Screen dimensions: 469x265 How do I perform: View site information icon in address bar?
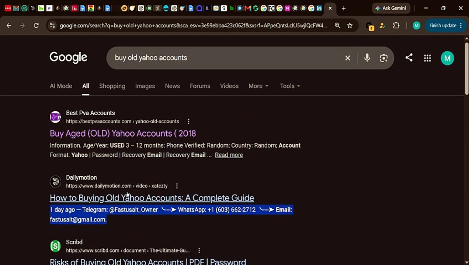click(52, 25)
